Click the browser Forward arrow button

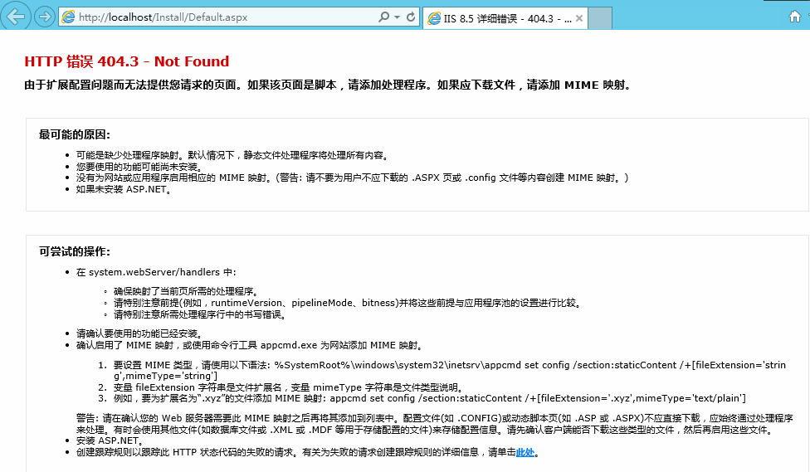(45, 17)
